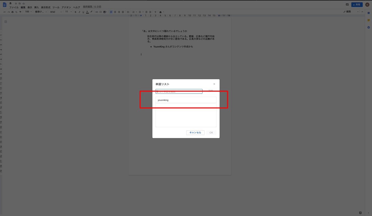Close the 単語リスト dialog with X

point(214,84)
